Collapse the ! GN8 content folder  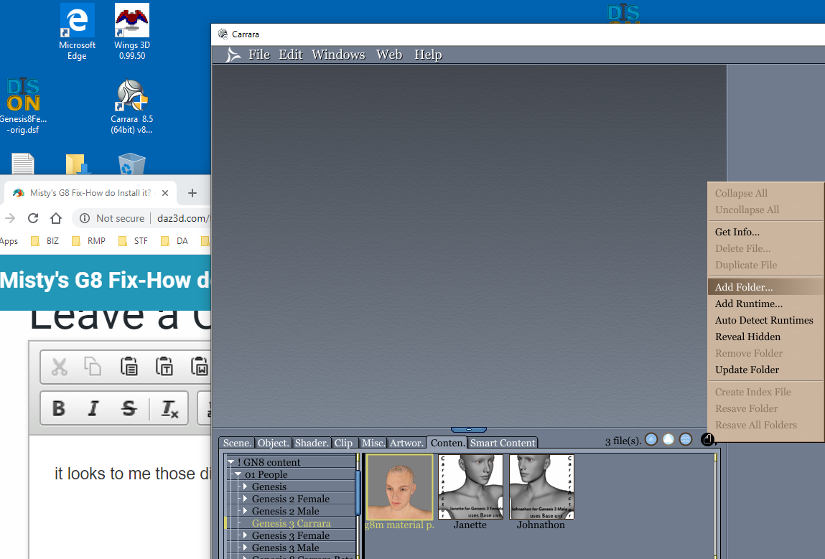coord(231,462)
